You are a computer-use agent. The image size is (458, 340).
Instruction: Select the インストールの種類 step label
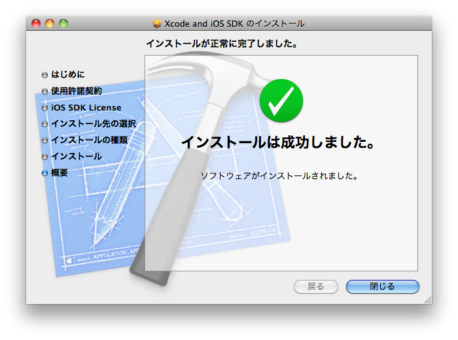(x=89, y=140)
